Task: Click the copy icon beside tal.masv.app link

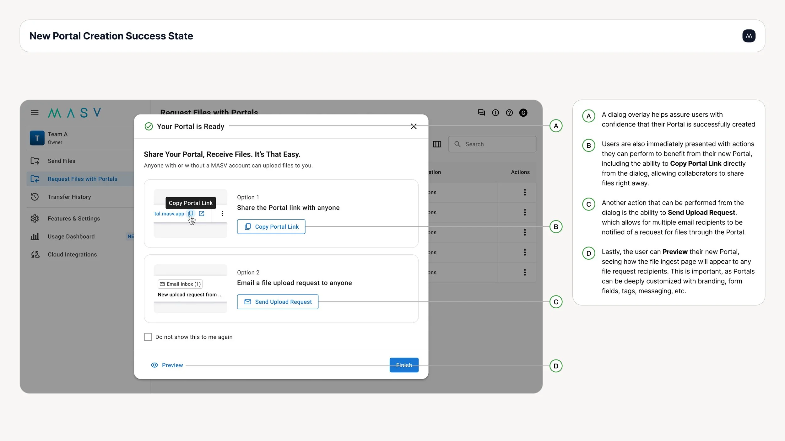Action: tap(191, 213)
